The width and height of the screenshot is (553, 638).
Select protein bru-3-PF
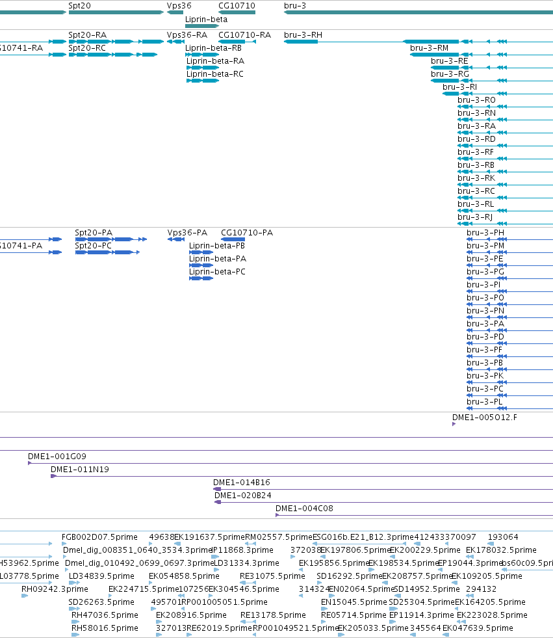click(484, 350)
